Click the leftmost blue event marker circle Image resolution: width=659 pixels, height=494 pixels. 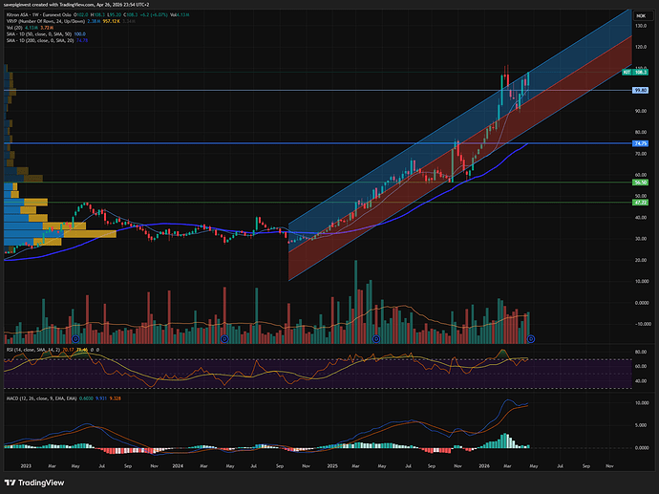point(73,339)
